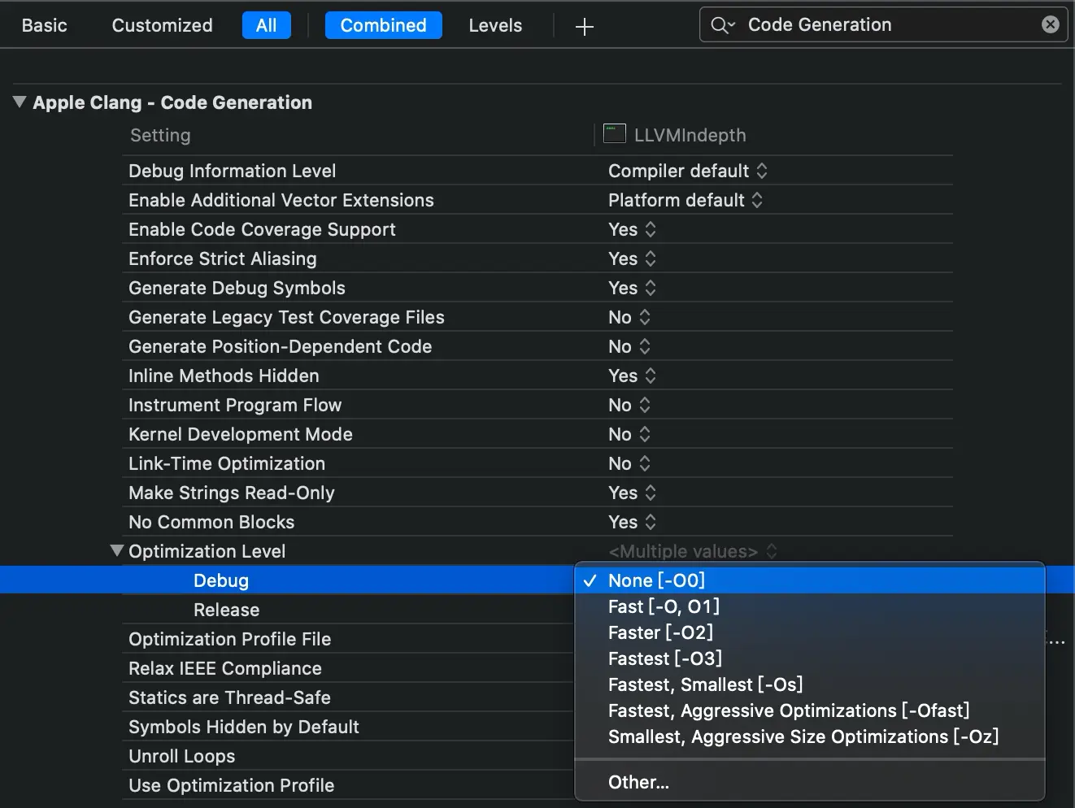Click the LLVMIndepth target icon

pyautogui.click(x=614, y=133)
